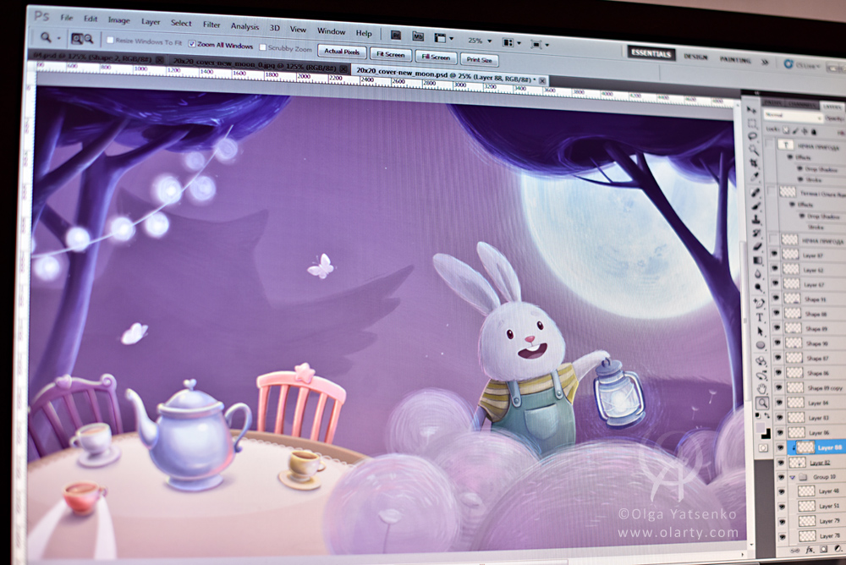Hide Group 10 visibility
The width and height of the screenshot is (846, 565).
tap(781, 477)
